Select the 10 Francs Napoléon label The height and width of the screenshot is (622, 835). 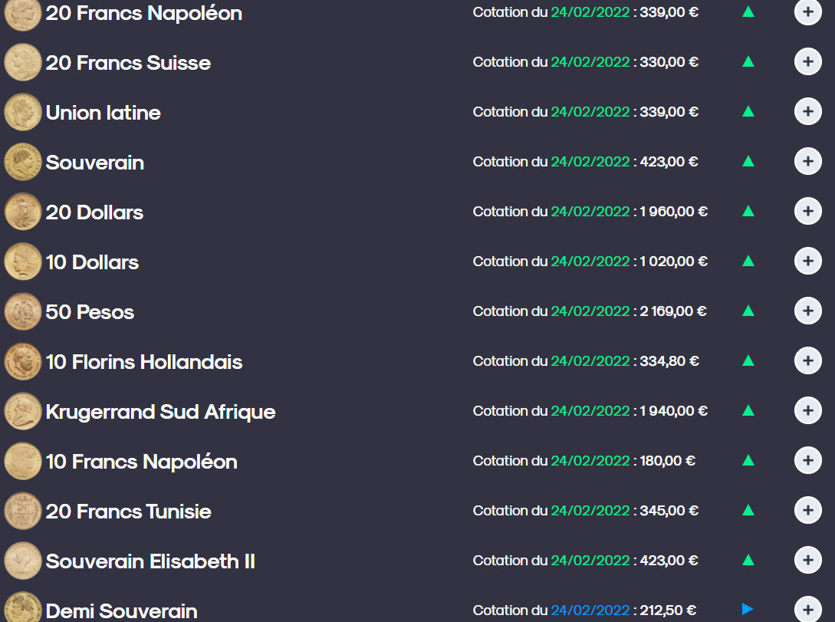142,462
